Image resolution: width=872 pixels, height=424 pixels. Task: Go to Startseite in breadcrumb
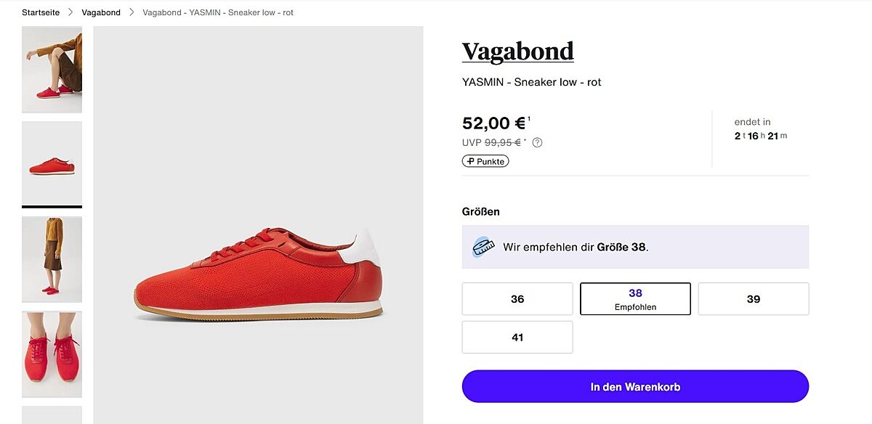41,12
